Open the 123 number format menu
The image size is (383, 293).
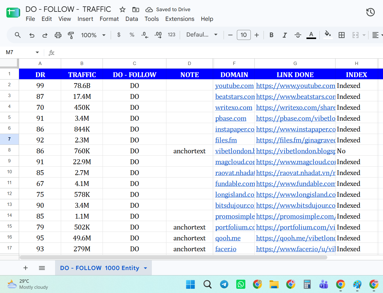click(x=172, y=35)
